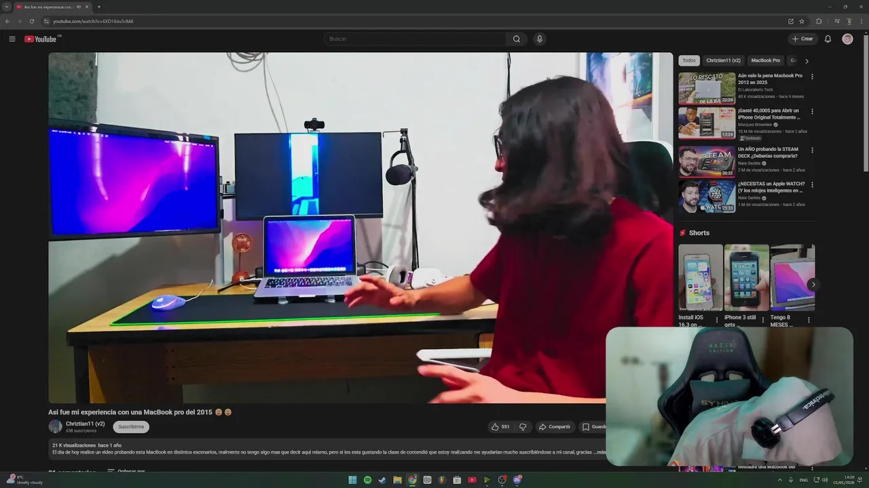Viewport: 869px width, 488px height.
Task: Start voice search with microphone icon
Action: coord(540,39)
